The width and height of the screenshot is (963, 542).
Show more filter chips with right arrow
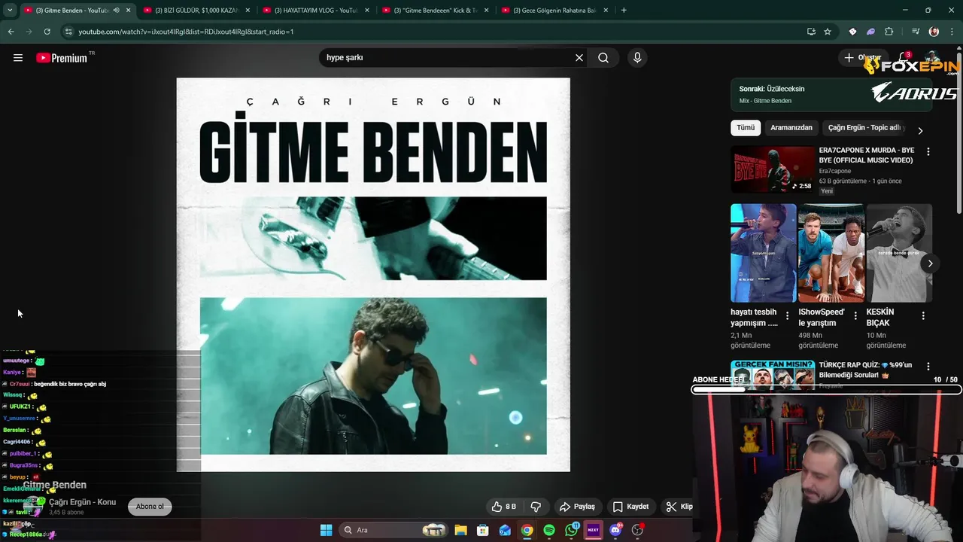(x=920, y=130)
